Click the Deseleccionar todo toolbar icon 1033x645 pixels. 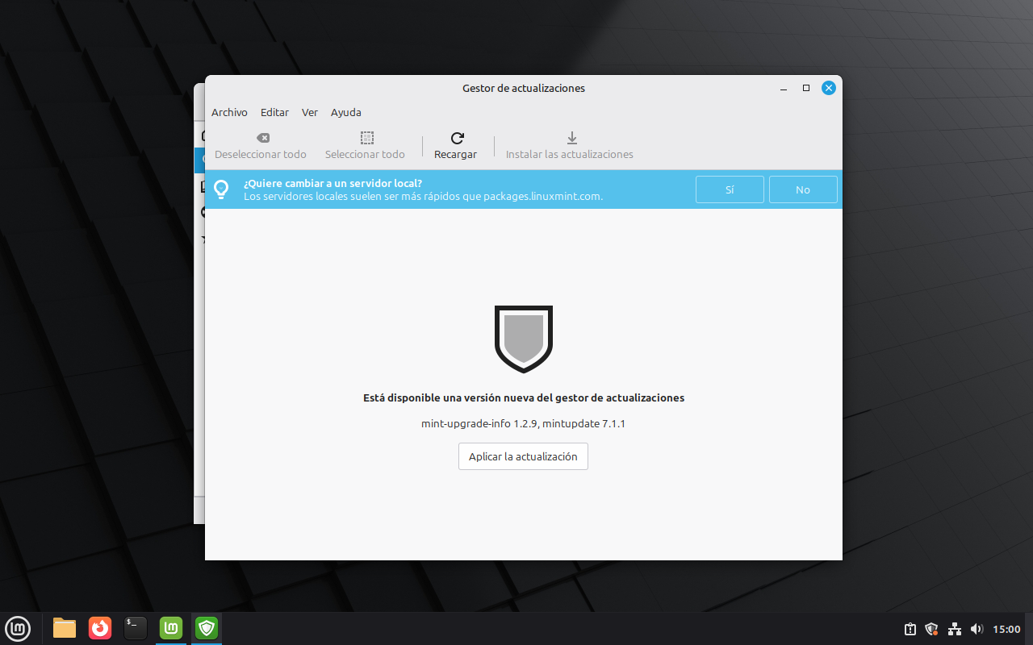(262, 138)
